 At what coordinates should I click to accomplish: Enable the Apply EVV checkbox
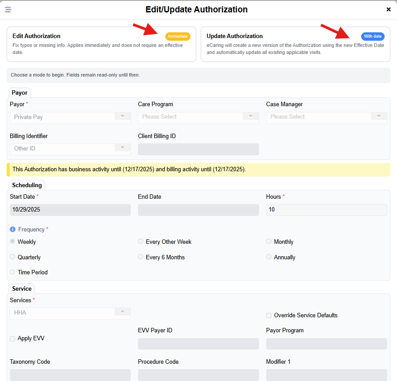12,339
